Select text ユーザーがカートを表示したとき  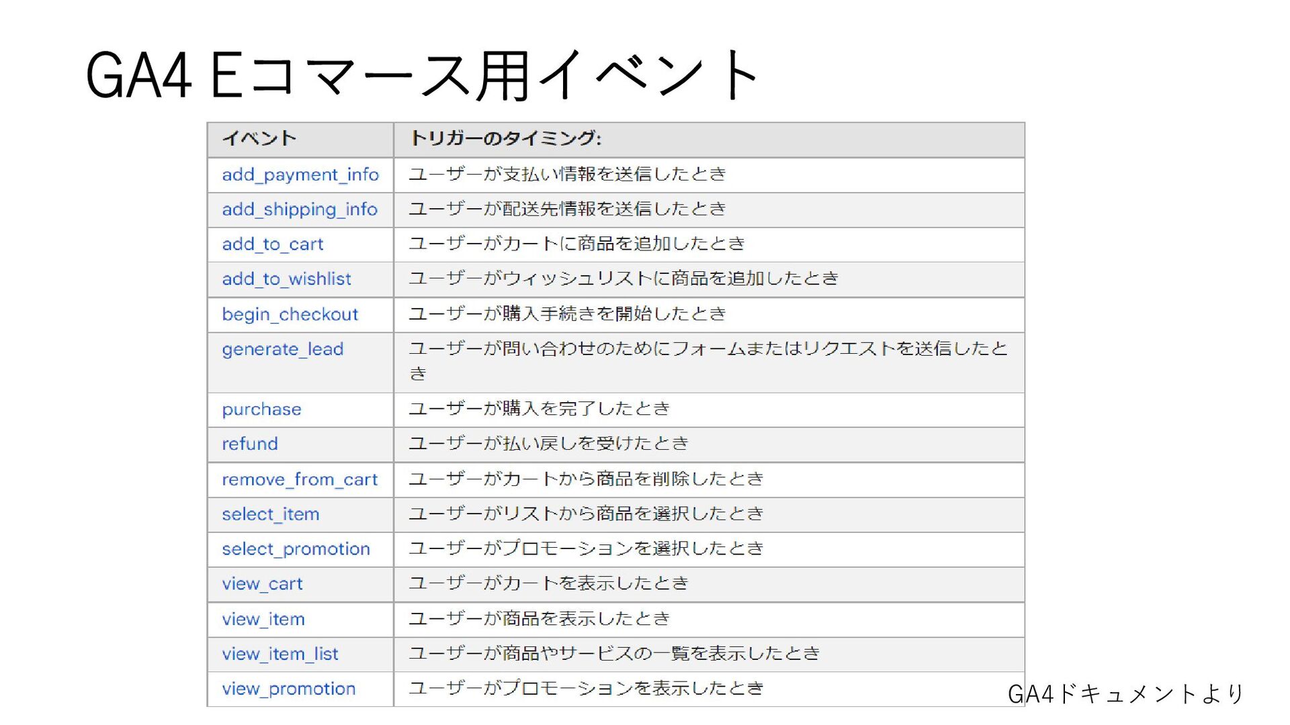click(x=549, y=583)
